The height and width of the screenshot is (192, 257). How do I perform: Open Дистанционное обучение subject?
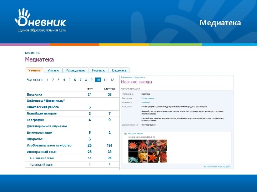tap(47, 126)
